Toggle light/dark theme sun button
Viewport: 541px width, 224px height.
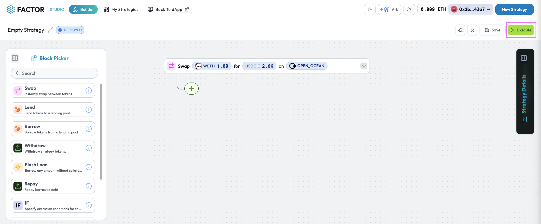tap(370, 9)
